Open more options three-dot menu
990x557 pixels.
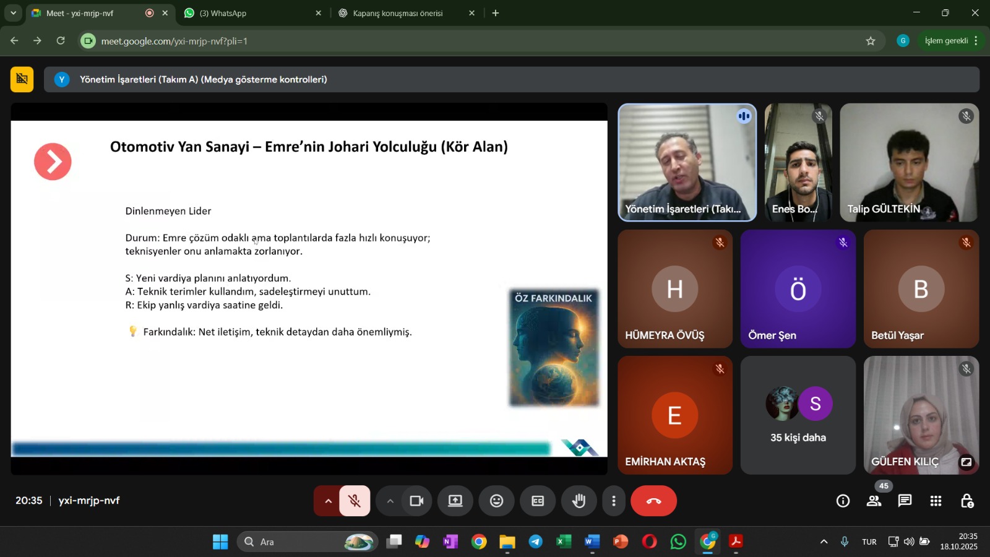pyautogui.click(x=613, y=501)
